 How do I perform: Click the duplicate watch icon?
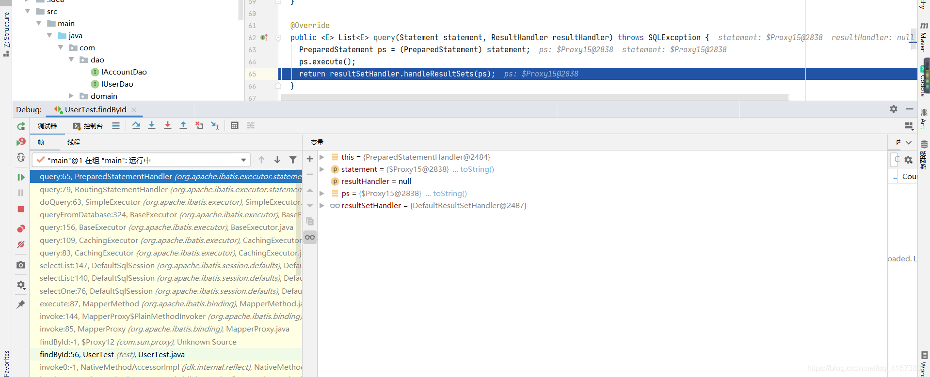click(310, 222)
